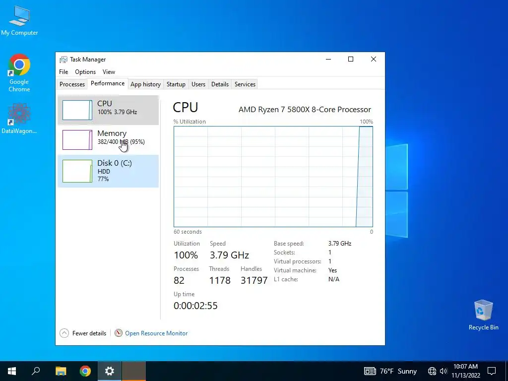Screen dimensions: 508x381
Task: Click the Handles count 31797
Action: 254,280
